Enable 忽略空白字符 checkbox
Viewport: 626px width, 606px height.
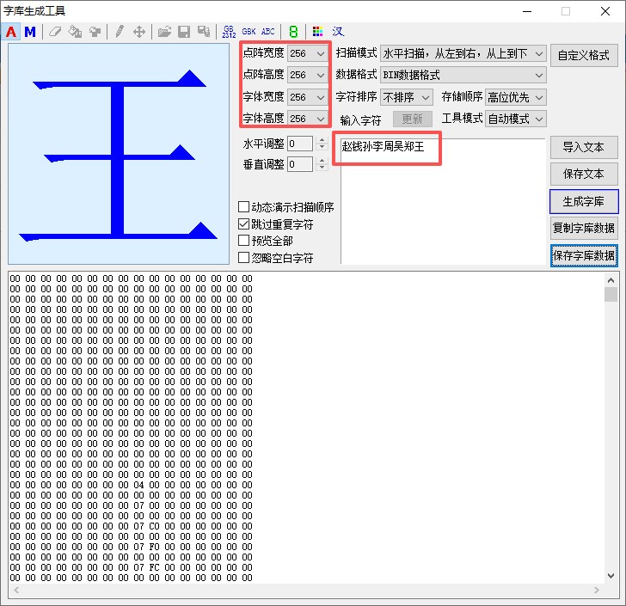click(243, 258)
